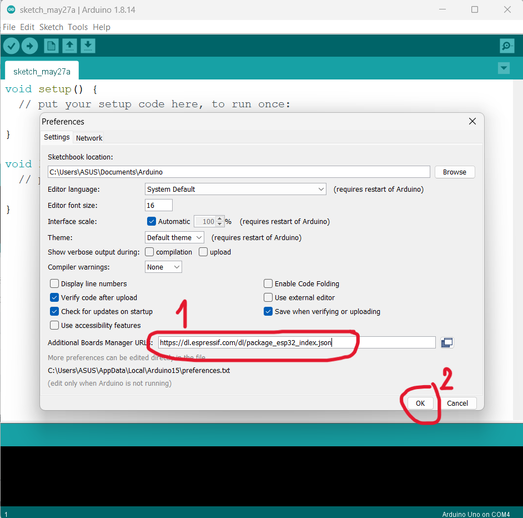Open the Compiler warnings dropdown
Screen dimensions: 523x518
click(163, 267)
